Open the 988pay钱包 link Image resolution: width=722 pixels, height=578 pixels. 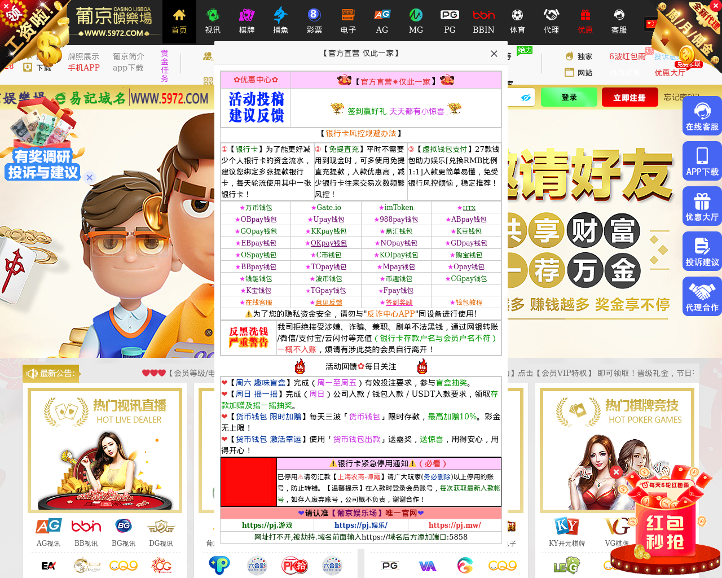tap(396, 220)
